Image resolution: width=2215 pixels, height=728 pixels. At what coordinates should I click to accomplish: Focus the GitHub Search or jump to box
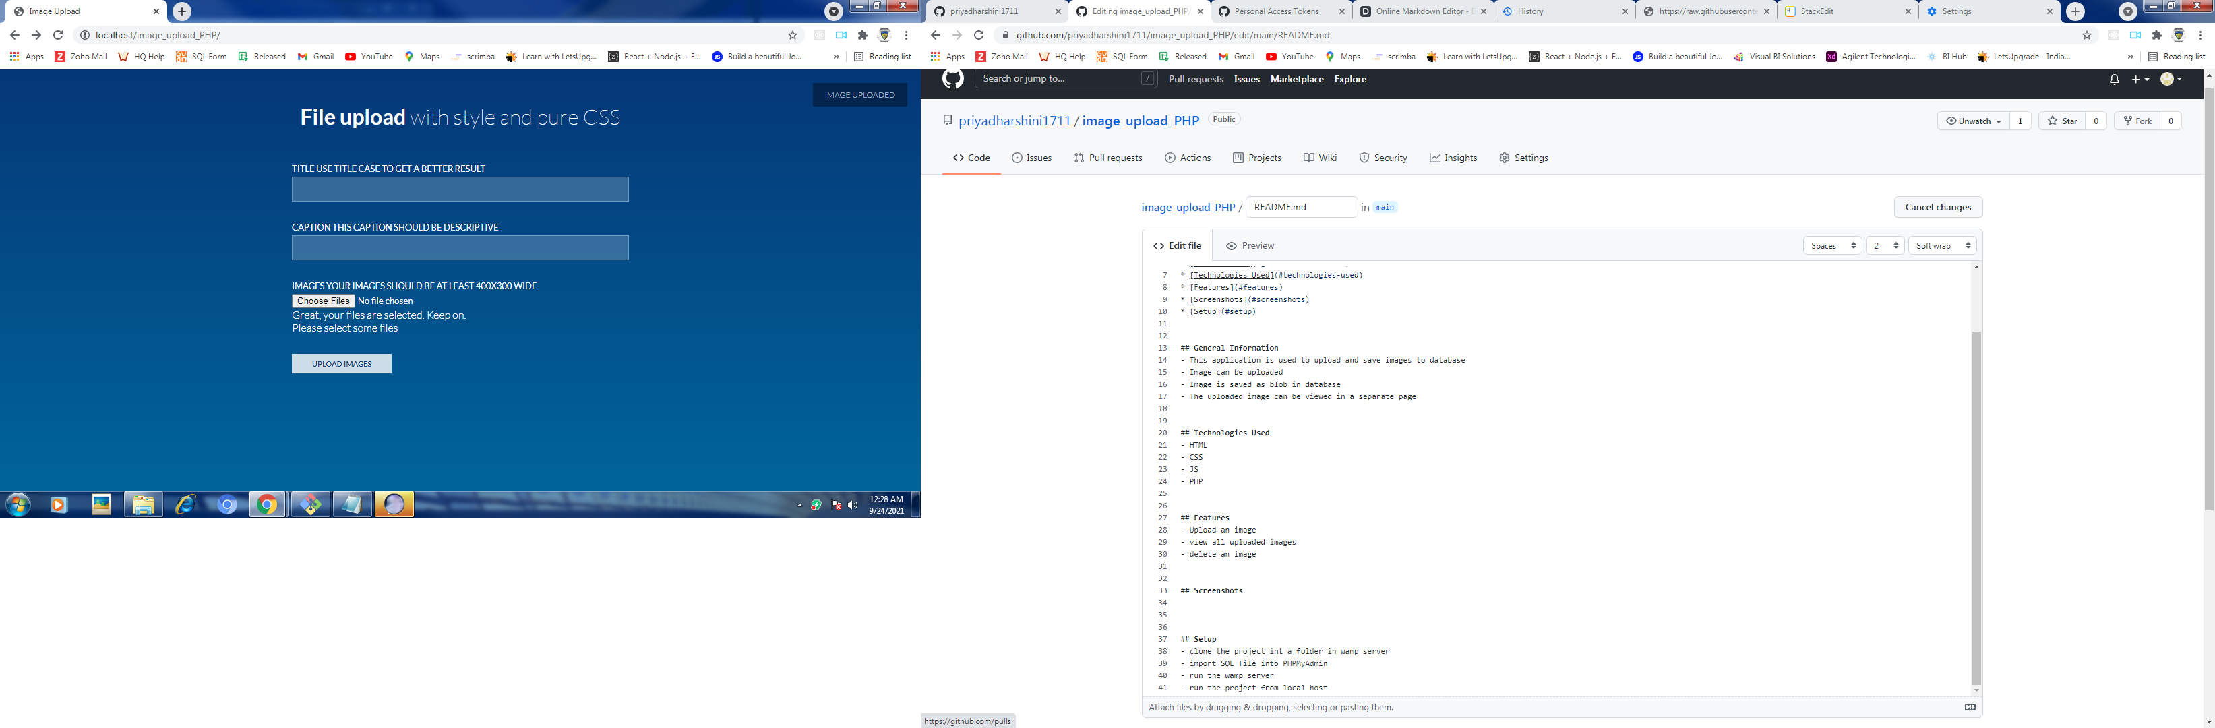pos(1066,79)
